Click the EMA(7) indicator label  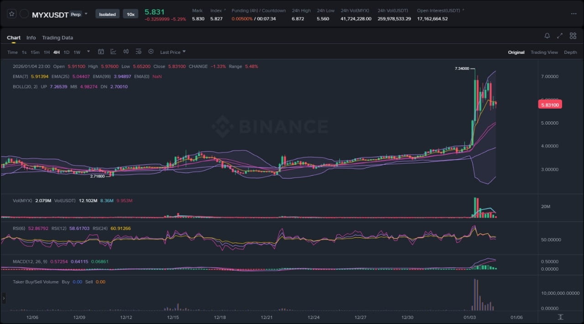point(21,76)
